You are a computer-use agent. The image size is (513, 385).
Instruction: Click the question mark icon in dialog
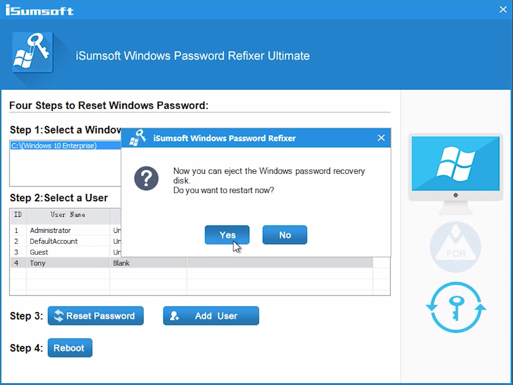146,178
